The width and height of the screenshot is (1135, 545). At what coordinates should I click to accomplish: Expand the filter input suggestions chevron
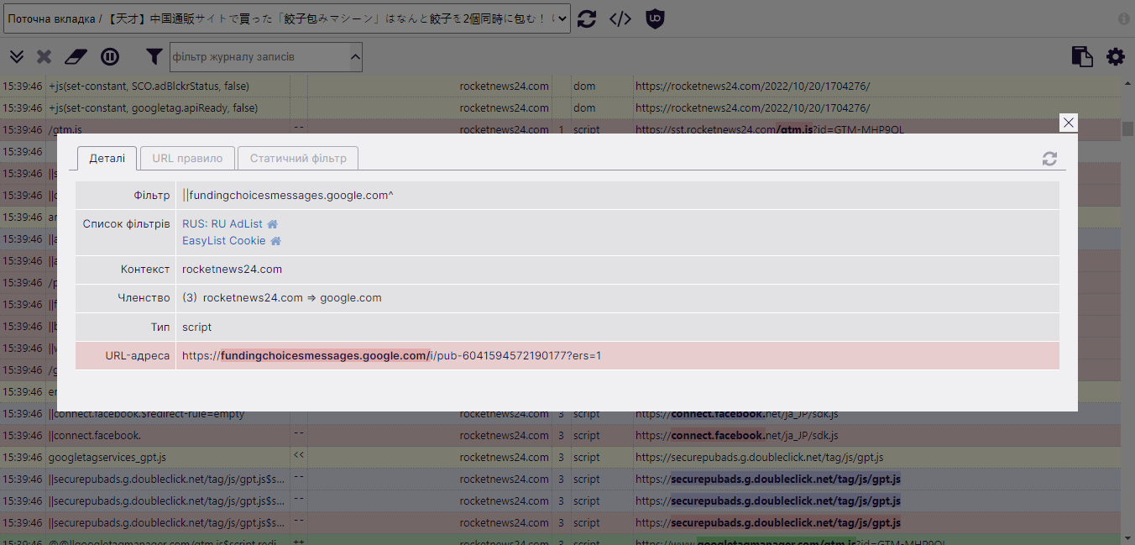[x=355, y=56]
